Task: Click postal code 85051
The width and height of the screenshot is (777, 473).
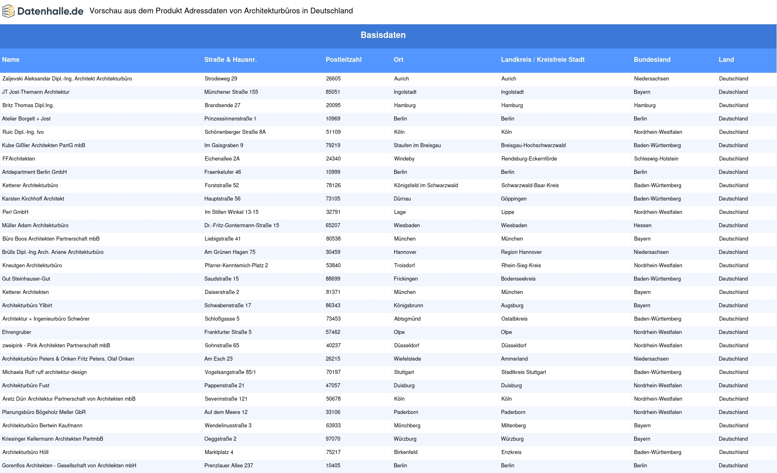Action: (x=333, y=92)
